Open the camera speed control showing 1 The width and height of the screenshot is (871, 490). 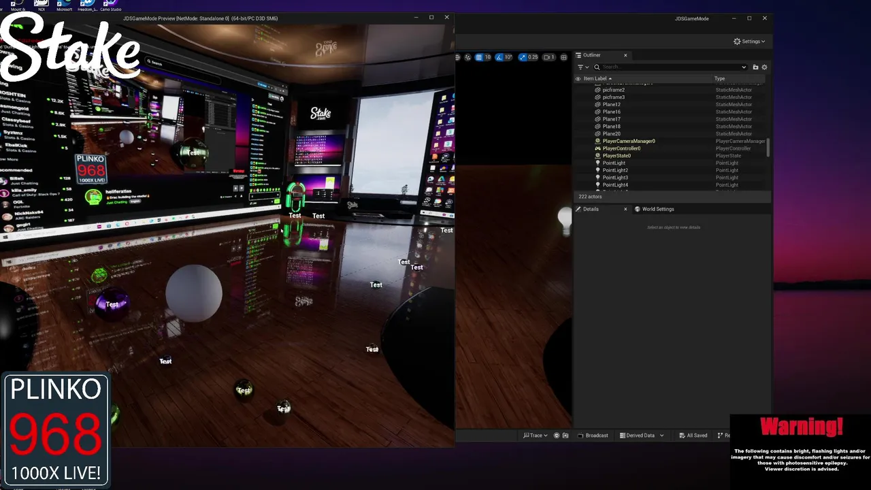pos(550,57)
